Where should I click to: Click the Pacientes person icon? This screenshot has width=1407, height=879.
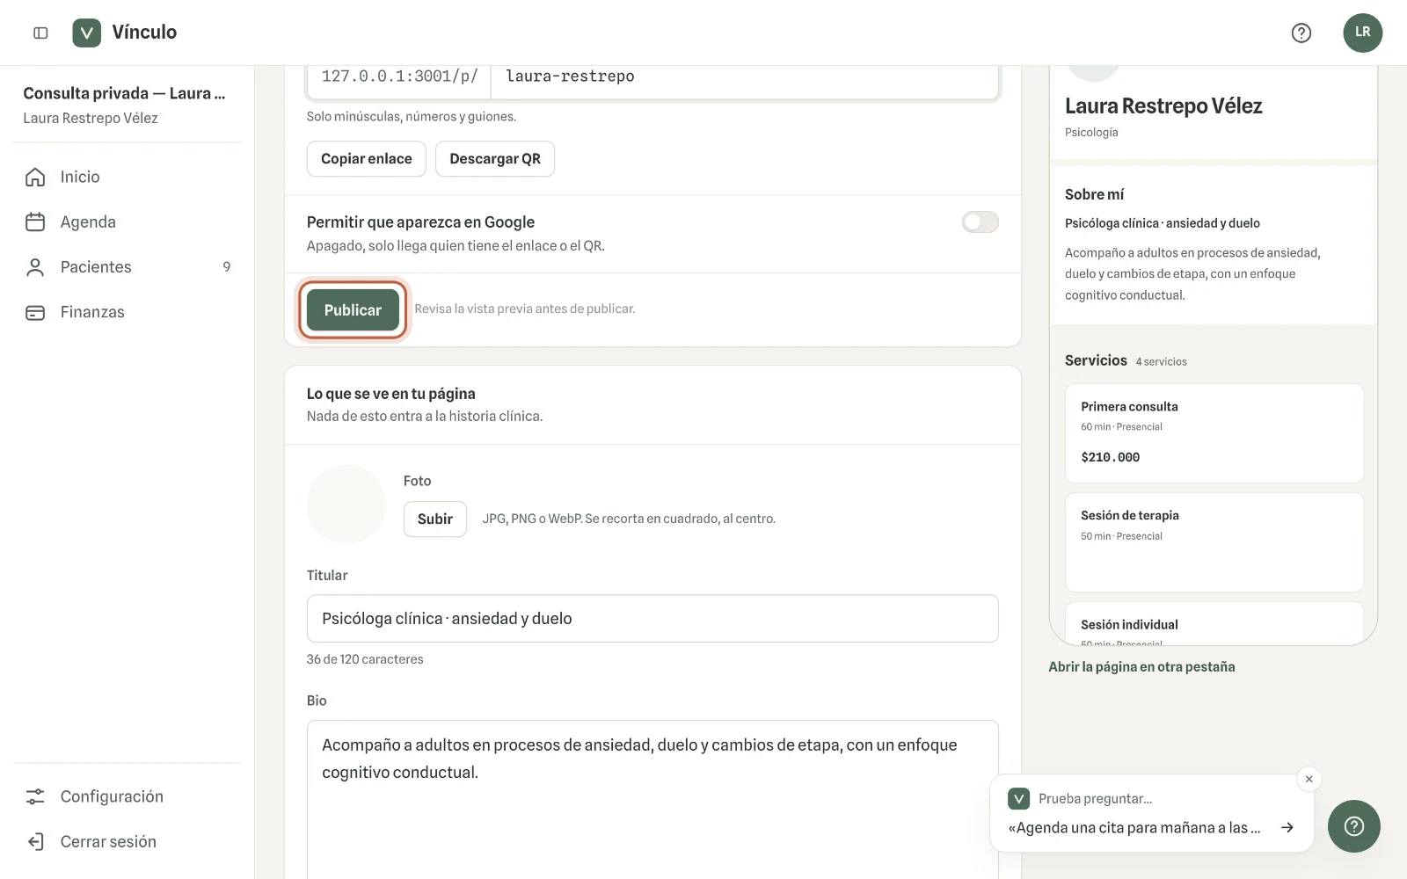[x=35, y=267]
